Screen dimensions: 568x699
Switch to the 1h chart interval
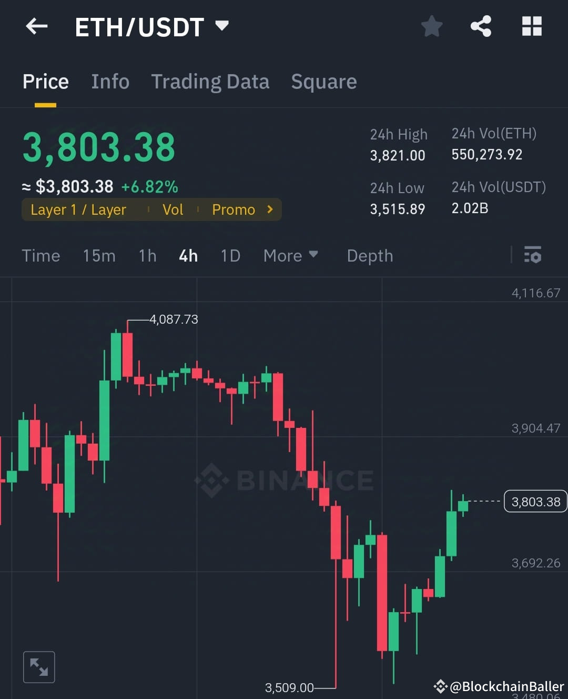click(147, 255)
